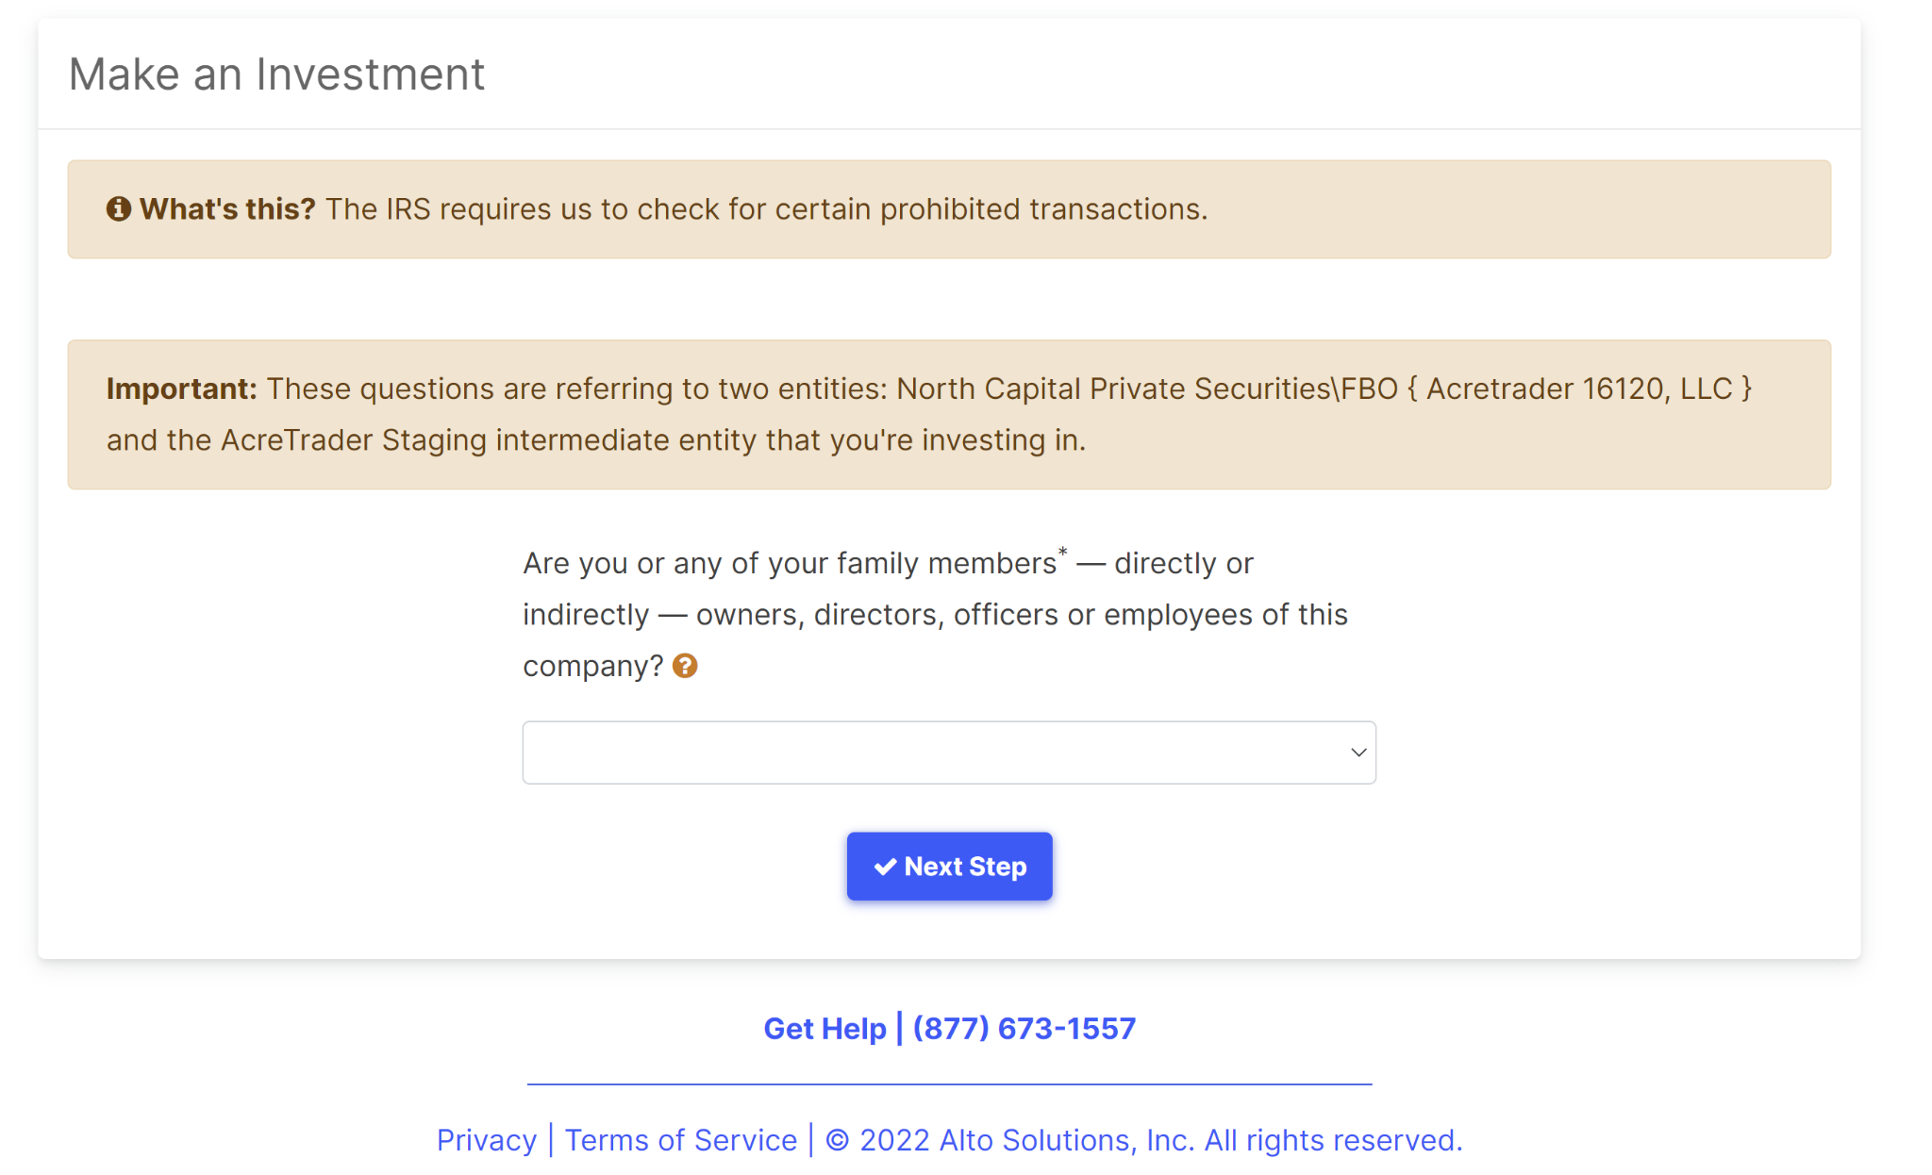This screenshot has height=1175, width=1932.
Task: Click the (877) 673-1557 phone number
Action: (1024, 1029)
